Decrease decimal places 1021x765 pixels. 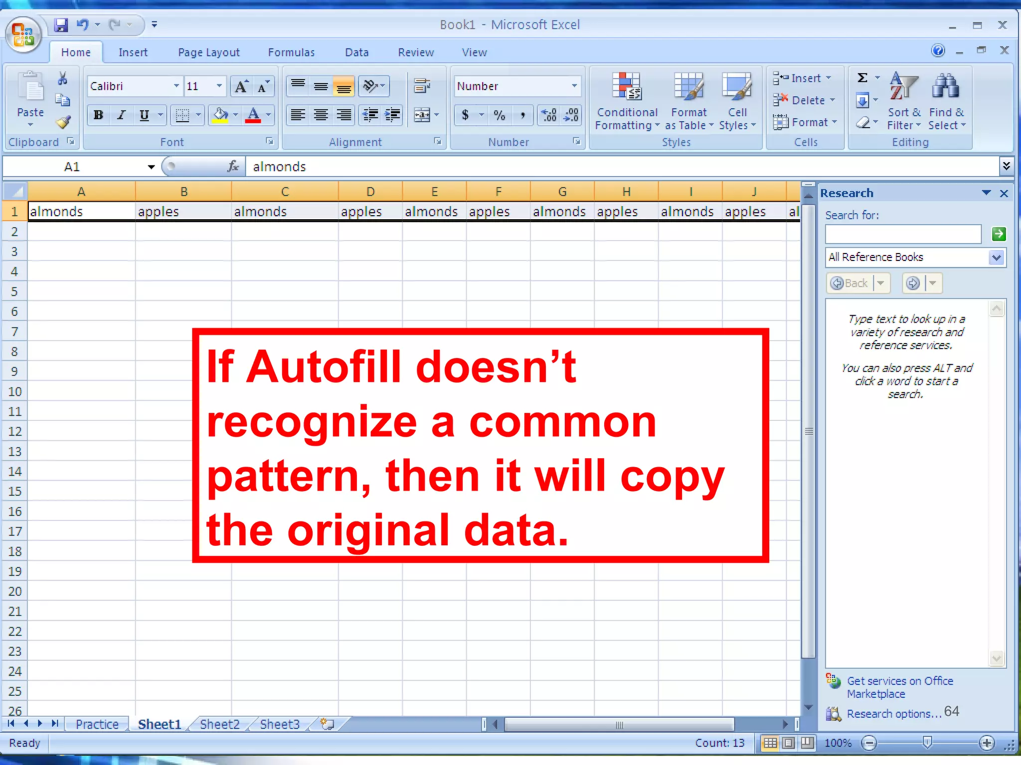point(571,115)
